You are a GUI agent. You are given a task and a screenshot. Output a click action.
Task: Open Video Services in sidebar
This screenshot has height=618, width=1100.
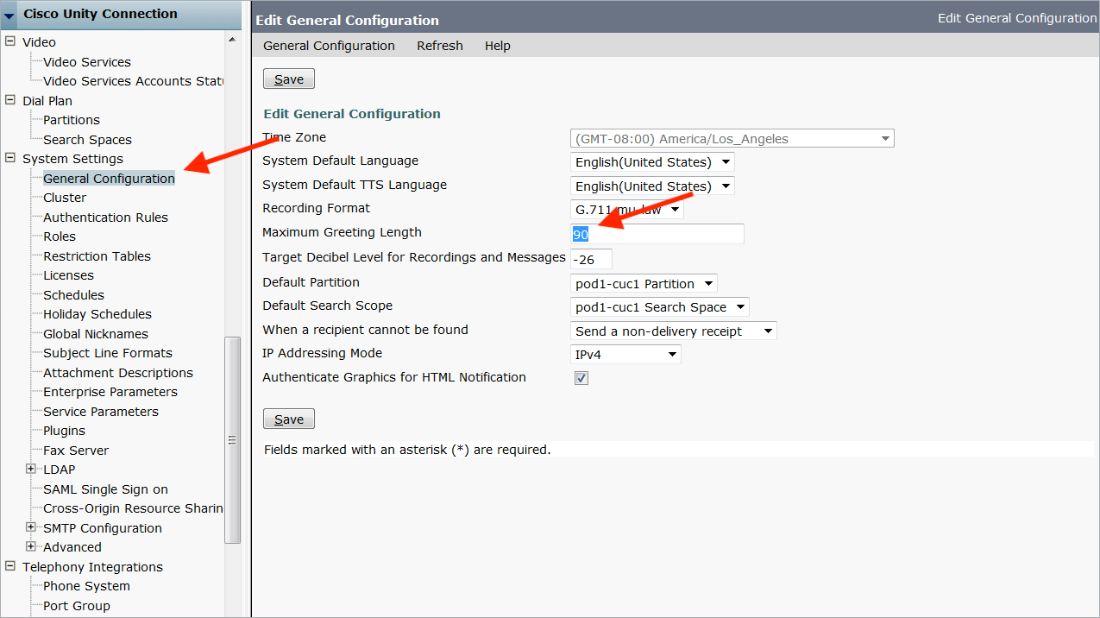(87, 62)
